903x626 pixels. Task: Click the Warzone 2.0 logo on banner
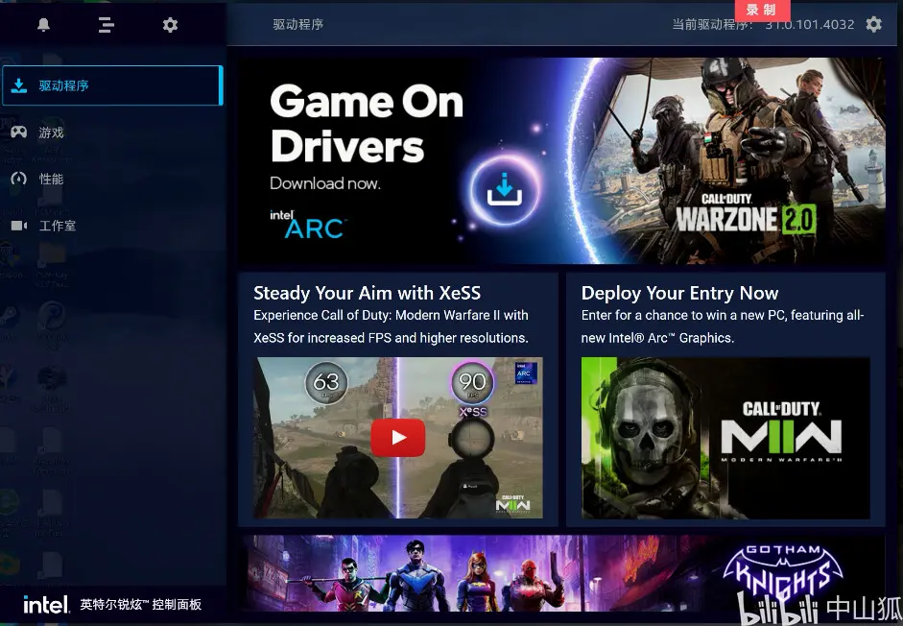point(746,214)
